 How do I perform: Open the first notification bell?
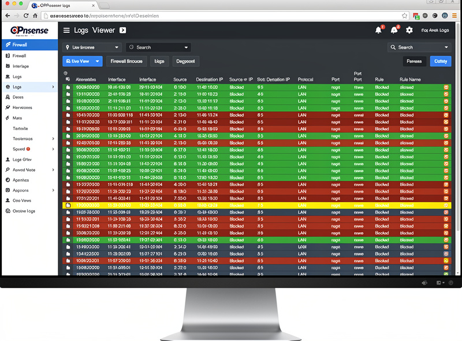click(x=379, y=30)
